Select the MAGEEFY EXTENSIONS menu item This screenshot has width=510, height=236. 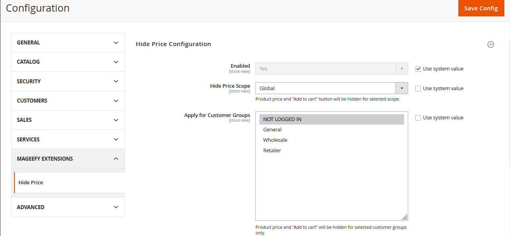pos(45,158)
